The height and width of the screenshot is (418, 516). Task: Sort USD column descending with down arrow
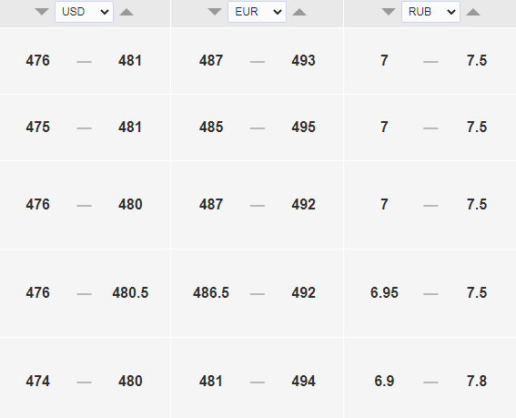coord(42,12)
